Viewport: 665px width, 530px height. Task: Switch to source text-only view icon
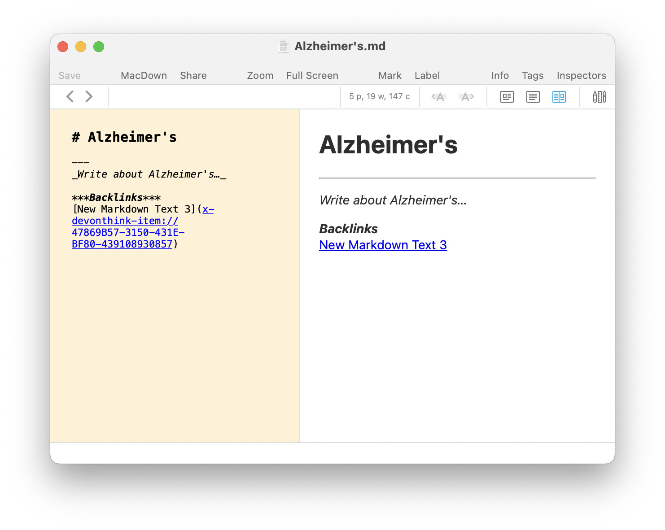[533, 97]
